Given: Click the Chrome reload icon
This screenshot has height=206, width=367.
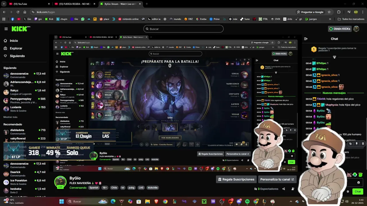Looking at the screenshot, I should [18, 12].
